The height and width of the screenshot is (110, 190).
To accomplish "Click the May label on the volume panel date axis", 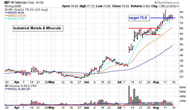I will 51,108.
